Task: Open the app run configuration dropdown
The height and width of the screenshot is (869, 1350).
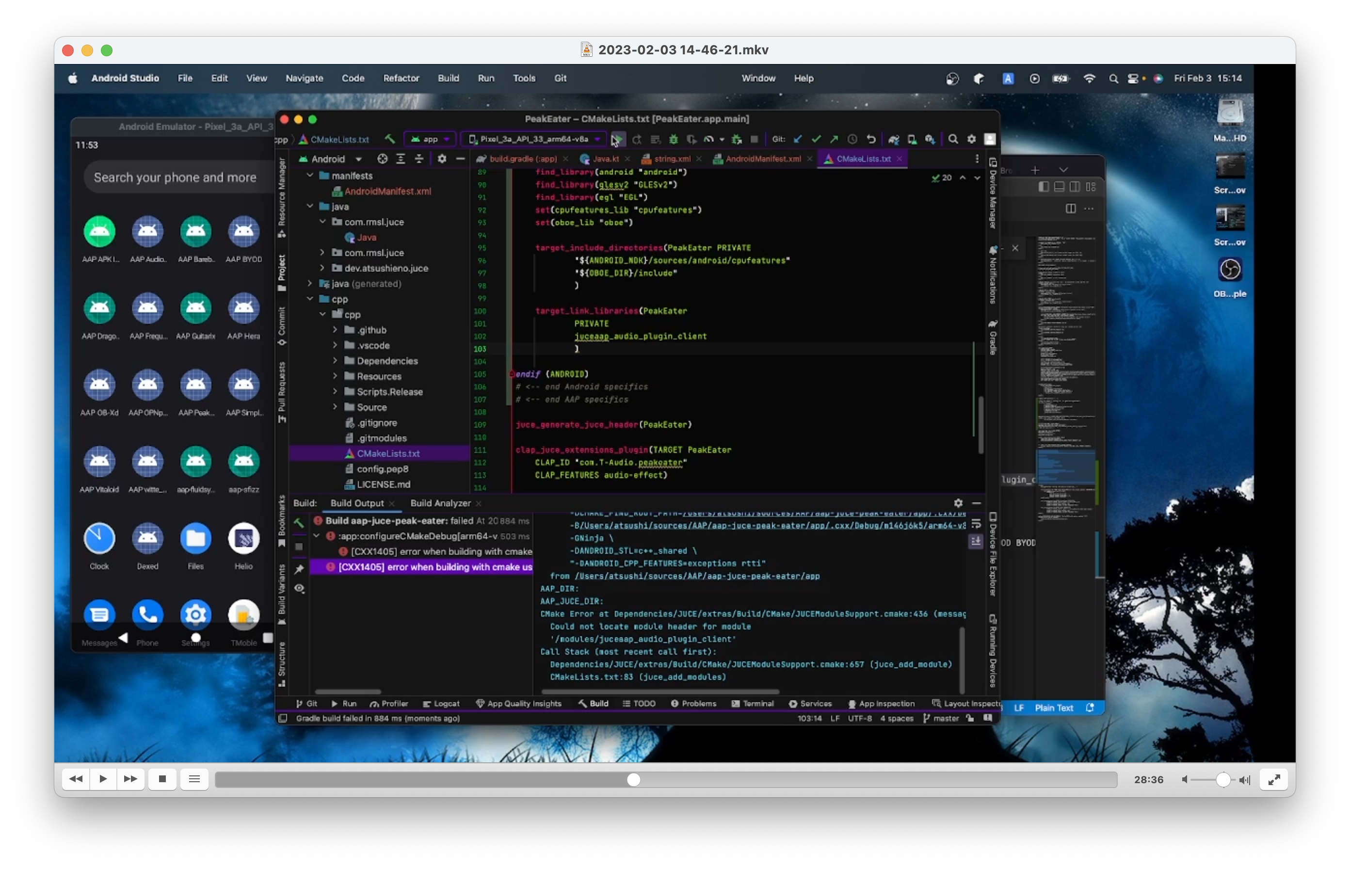Action: pos(431,139)
